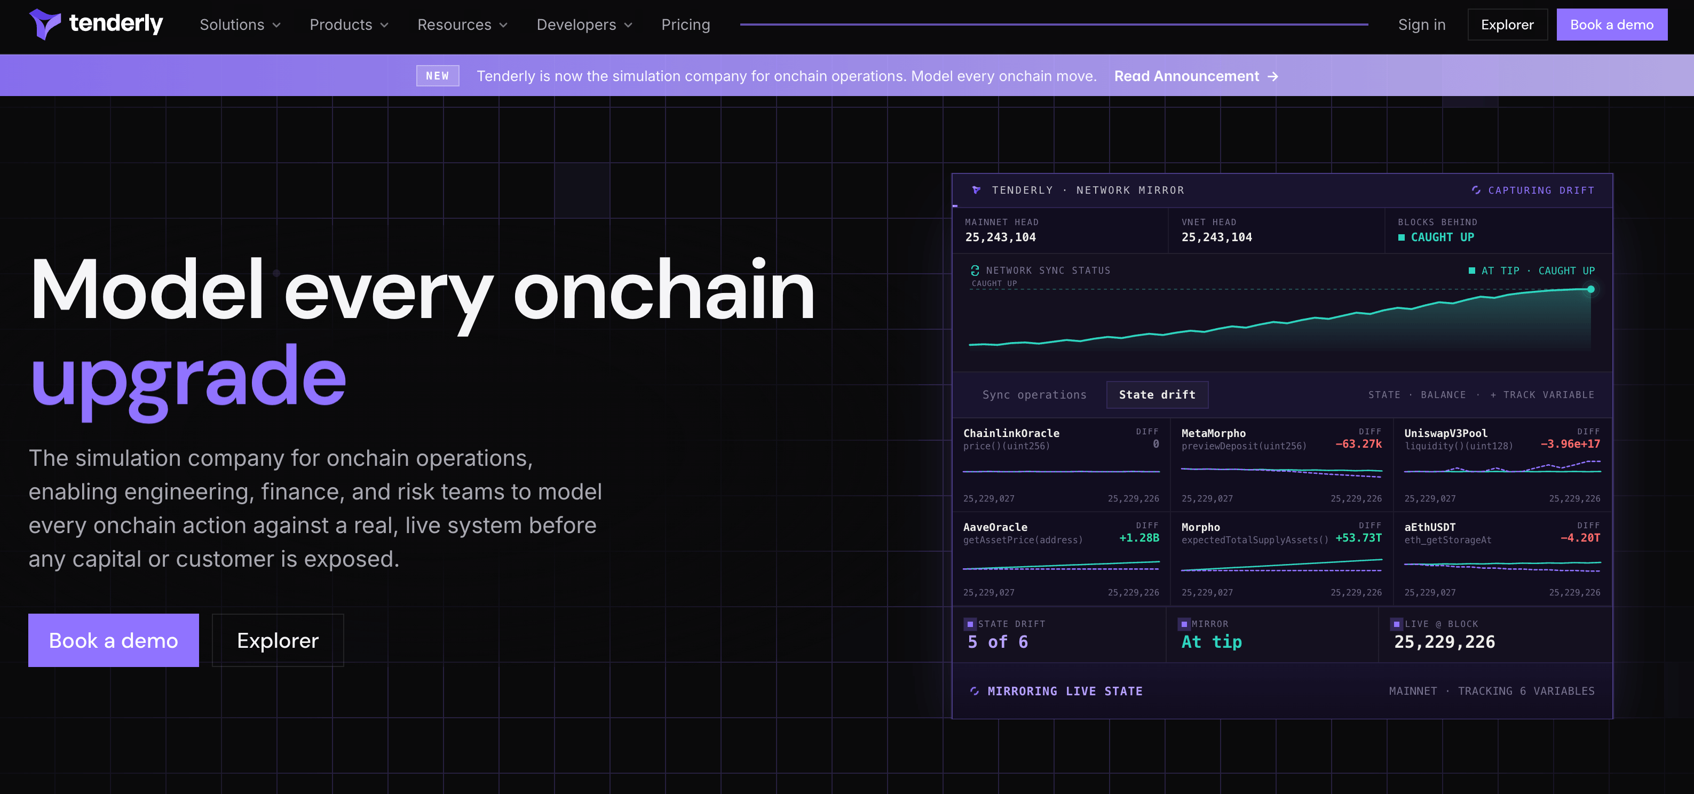The height and width of the screenshot is (794, 1694).
Task: Go to the Pricing page
Action: pyautogui.click(x=685, y=25)
